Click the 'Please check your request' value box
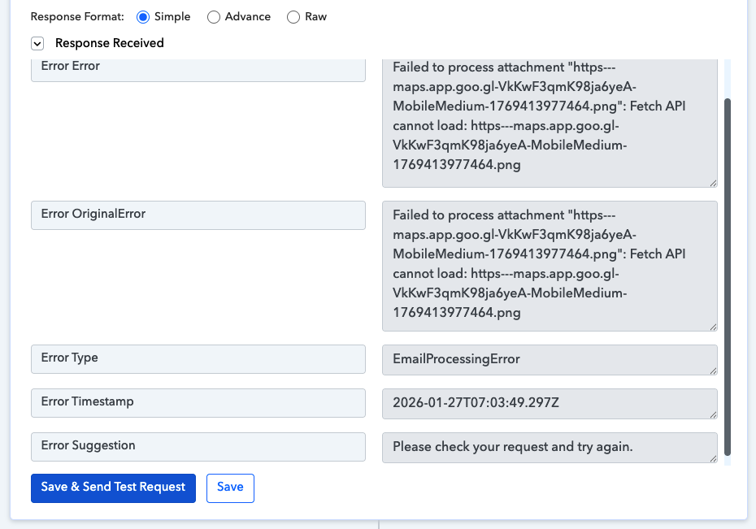 pyautogui.click(x=549, y=447)
